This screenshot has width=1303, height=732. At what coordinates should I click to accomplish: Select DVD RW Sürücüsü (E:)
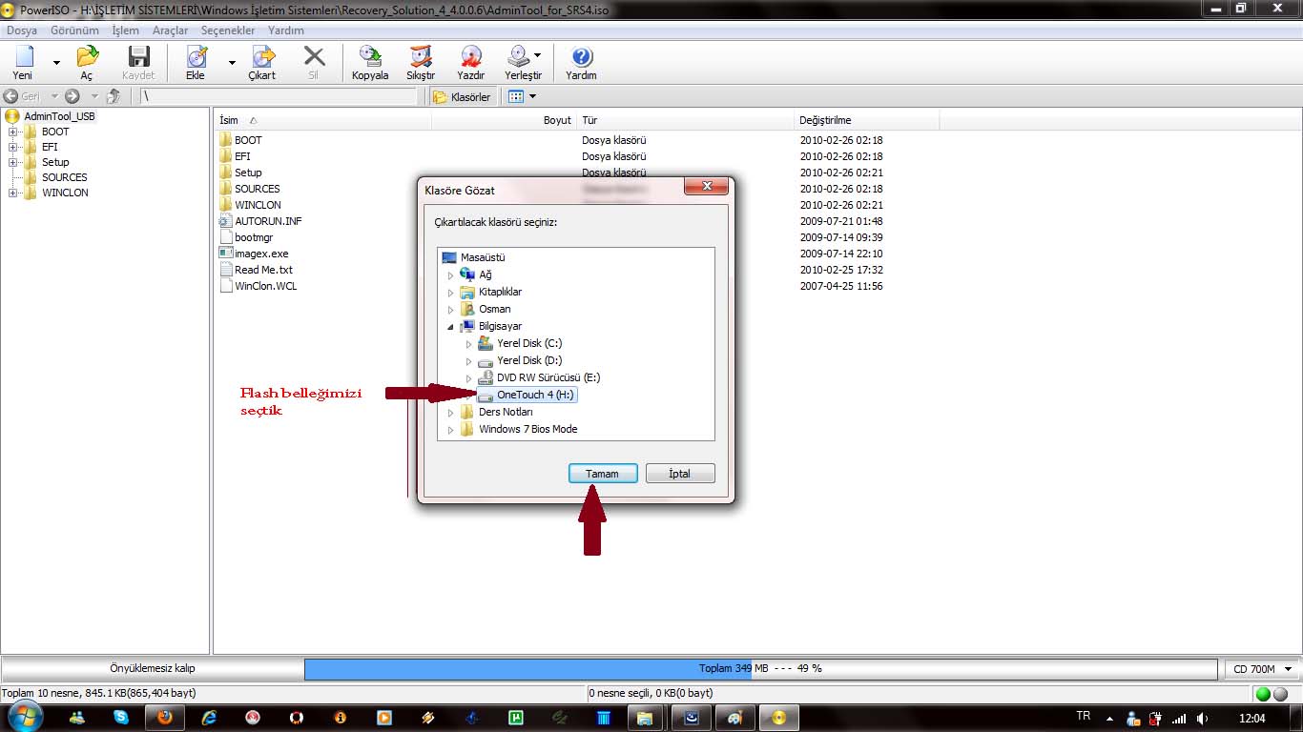pyautogui.click(x=548, y=377)
